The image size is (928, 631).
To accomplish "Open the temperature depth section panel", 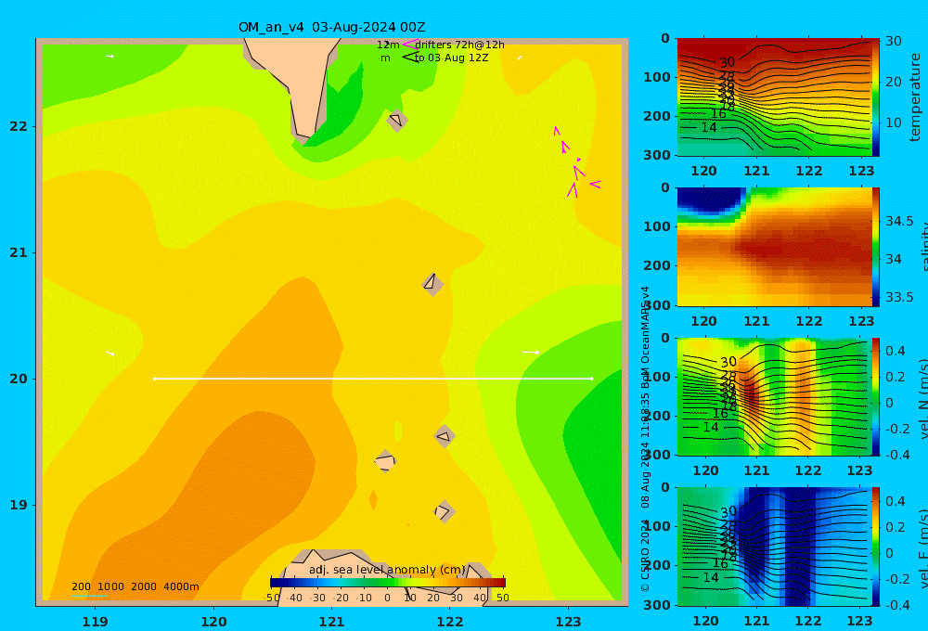I will [x=774, y=97].
